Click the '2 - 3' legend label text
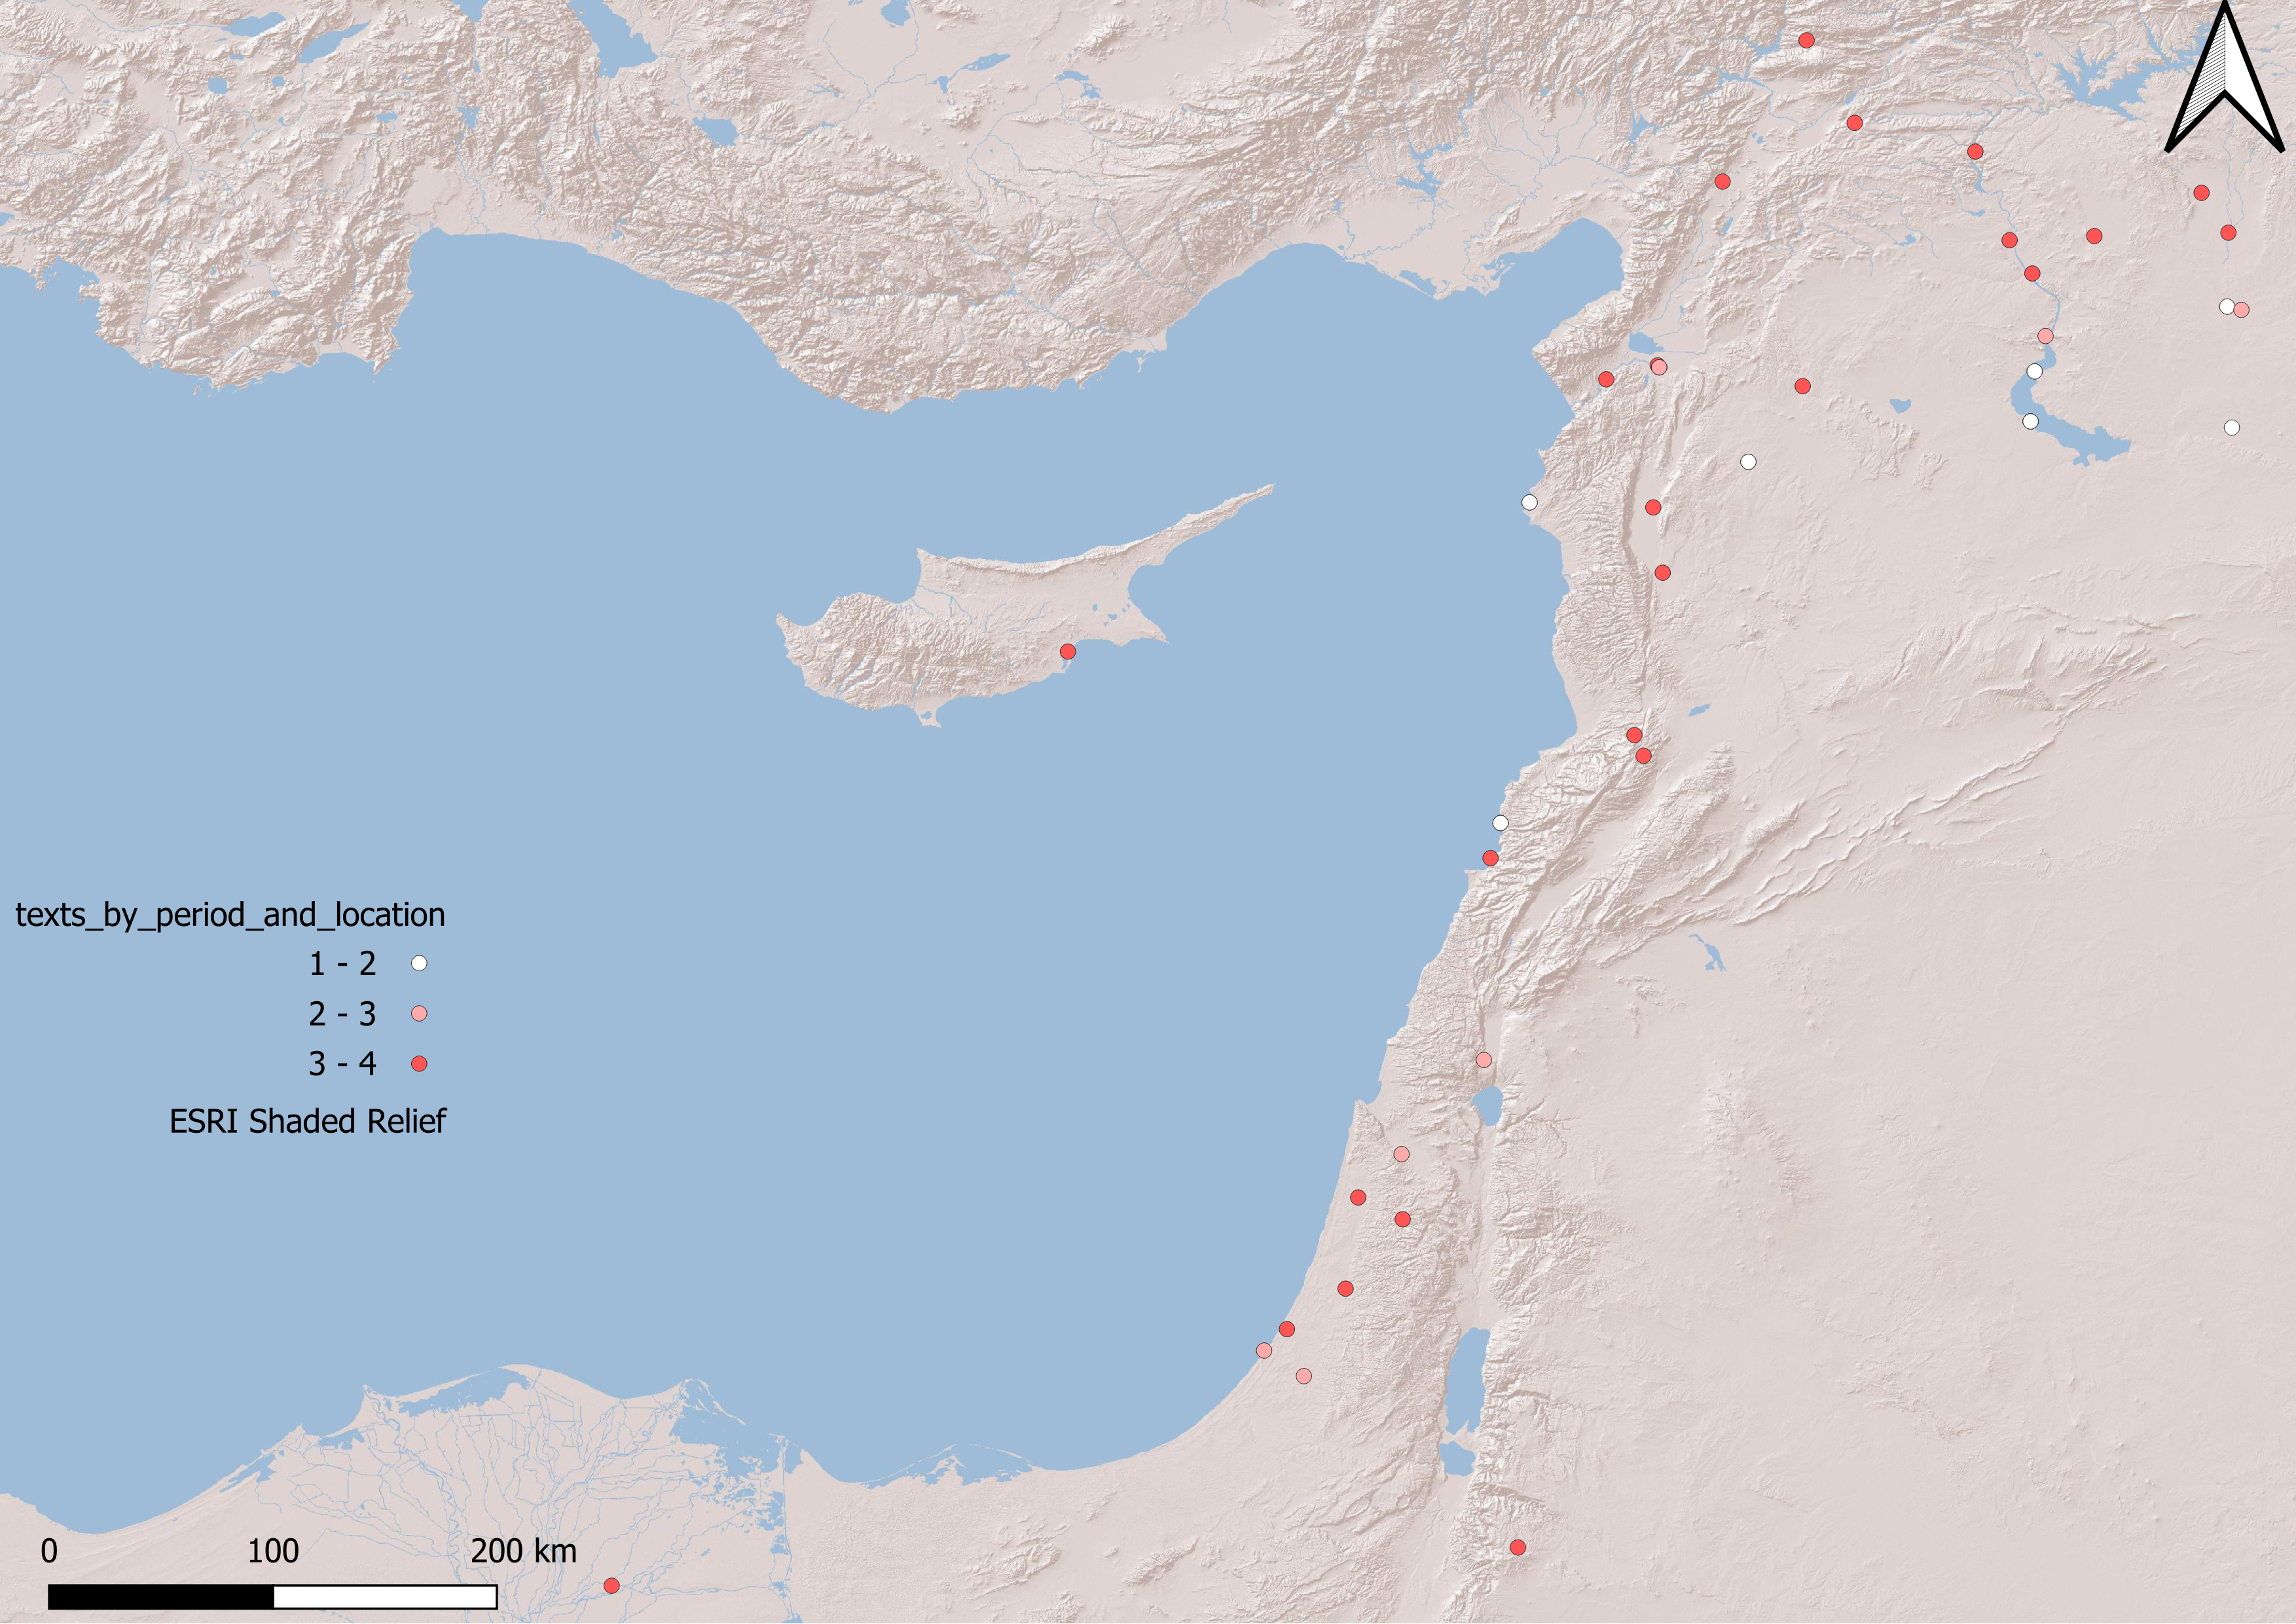Viewport: 2296px width, 1624px height. pos(342,1014)
